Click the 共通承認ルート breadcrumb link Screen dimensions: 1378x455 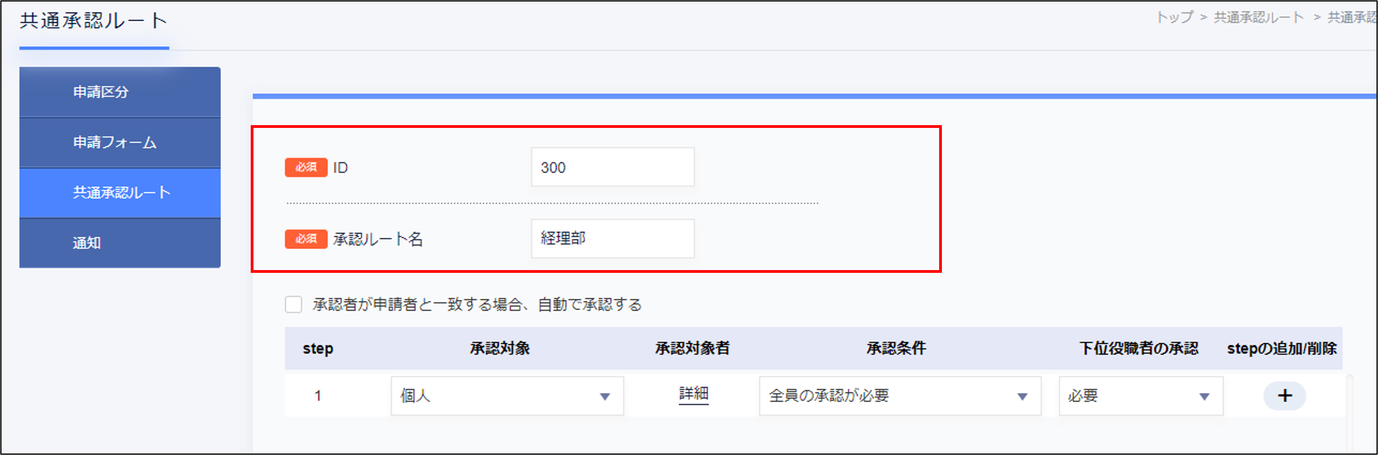[1258, 17]
